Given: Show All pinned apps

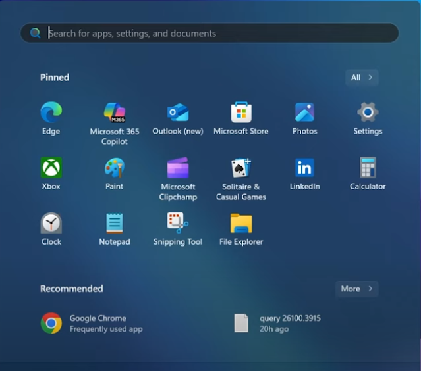Looking at the screenshot, I should tap(362, 78).
